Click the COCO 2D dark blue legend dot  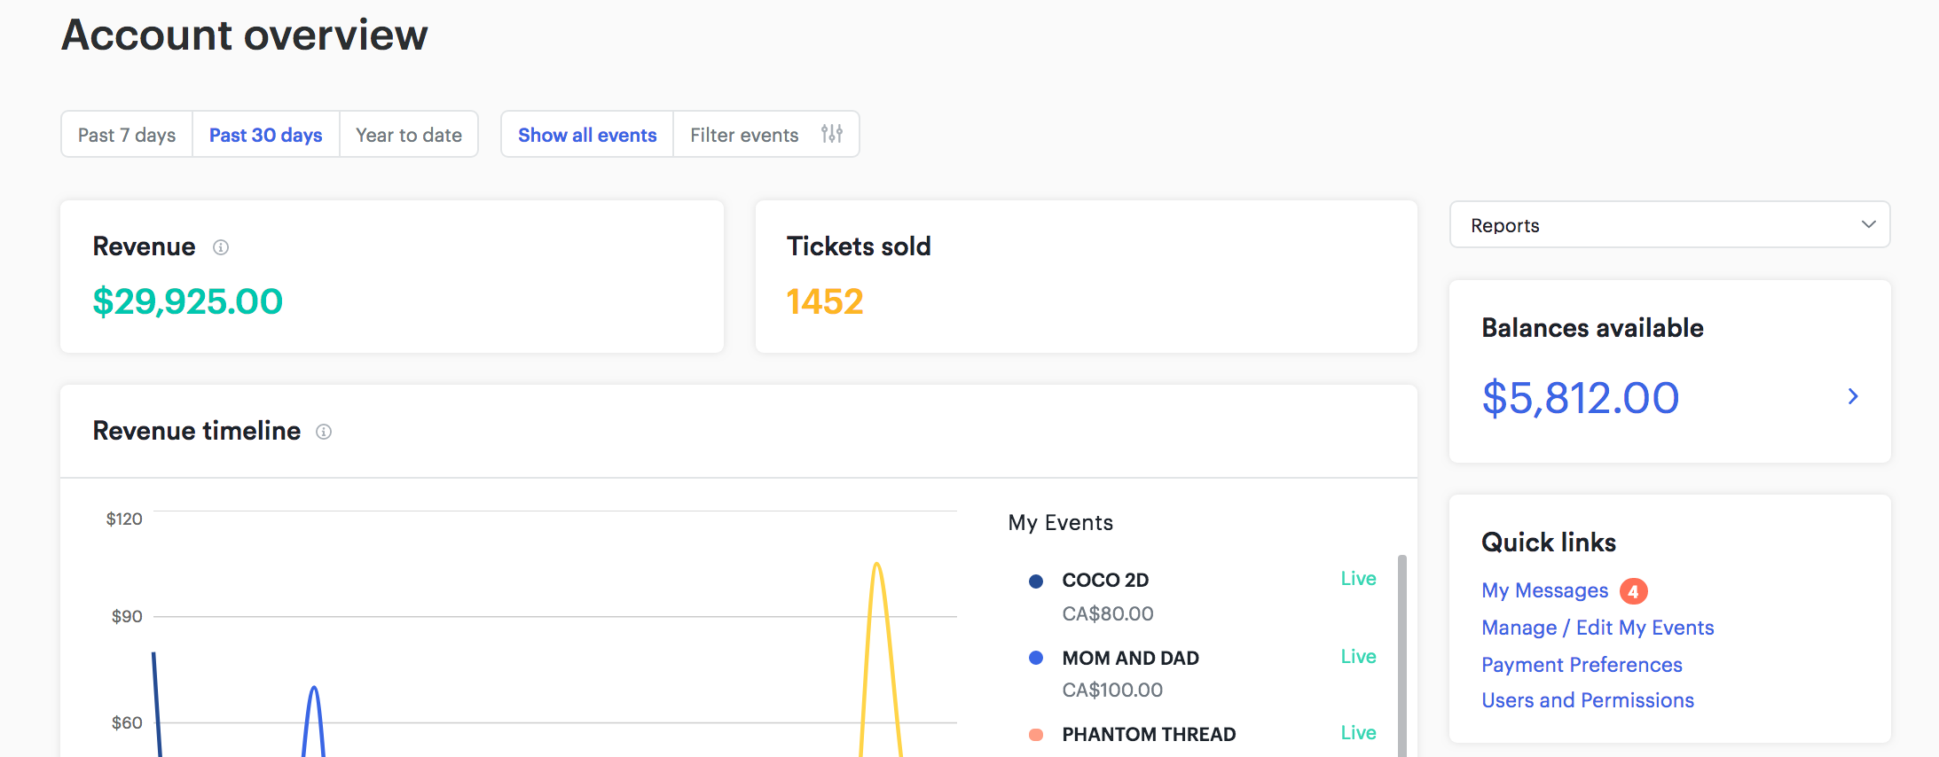[1035, 581]
